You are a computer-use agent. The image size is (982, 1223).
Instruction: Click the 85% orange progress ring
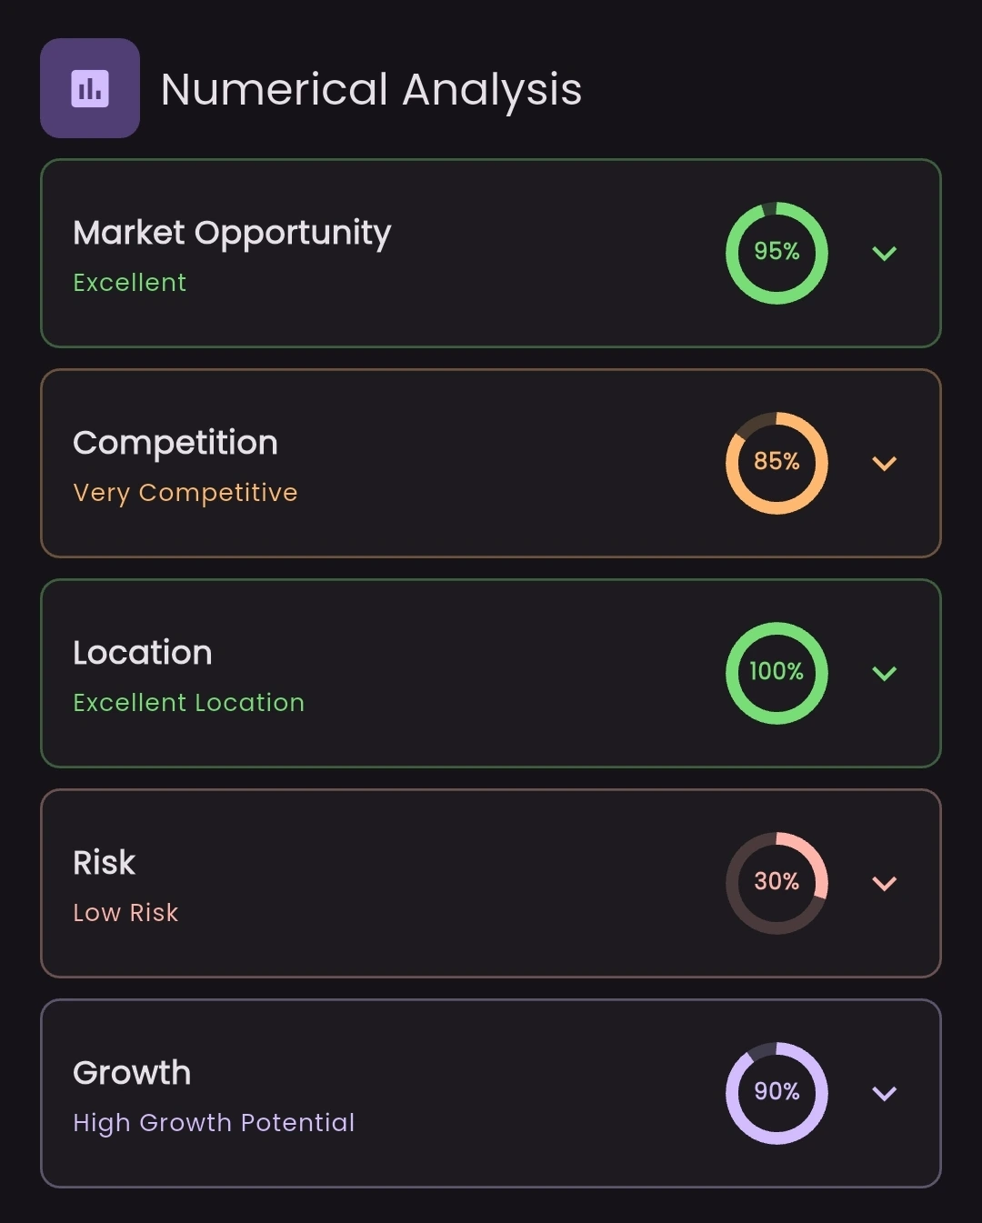(777, 463)
